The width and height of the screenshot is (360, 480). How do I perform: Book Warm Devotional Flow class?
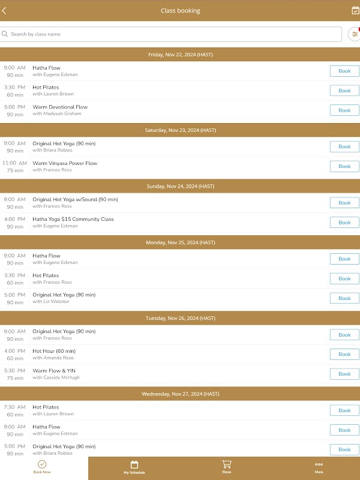tap(344, 110)
